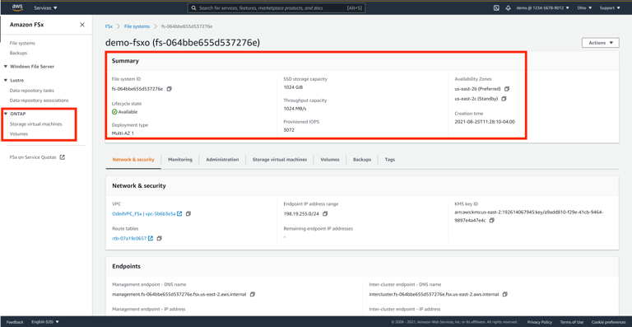Open the OdedVPC_FSx VPC link

143,213
